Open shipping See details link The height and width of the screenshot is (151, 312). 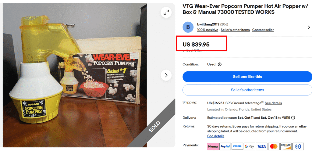click(x=273, y=103)
